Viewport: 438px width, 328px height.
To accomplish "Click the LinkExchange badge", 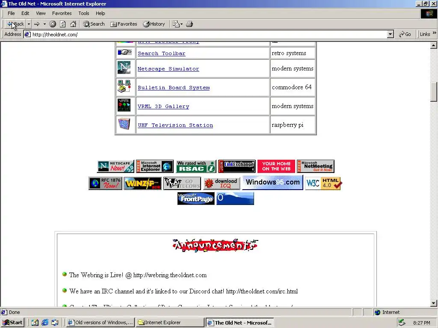I will click(x=237, y=167).
